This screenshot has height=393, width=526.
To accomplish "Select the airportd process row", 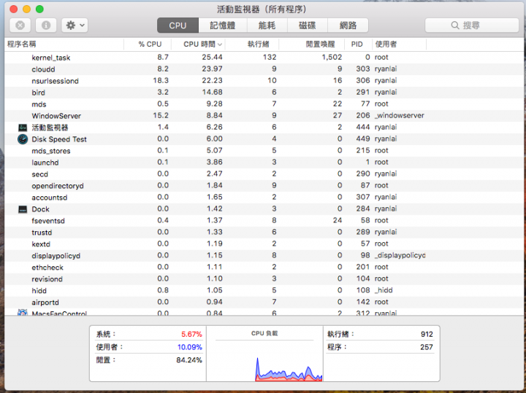I will point(263,303).
